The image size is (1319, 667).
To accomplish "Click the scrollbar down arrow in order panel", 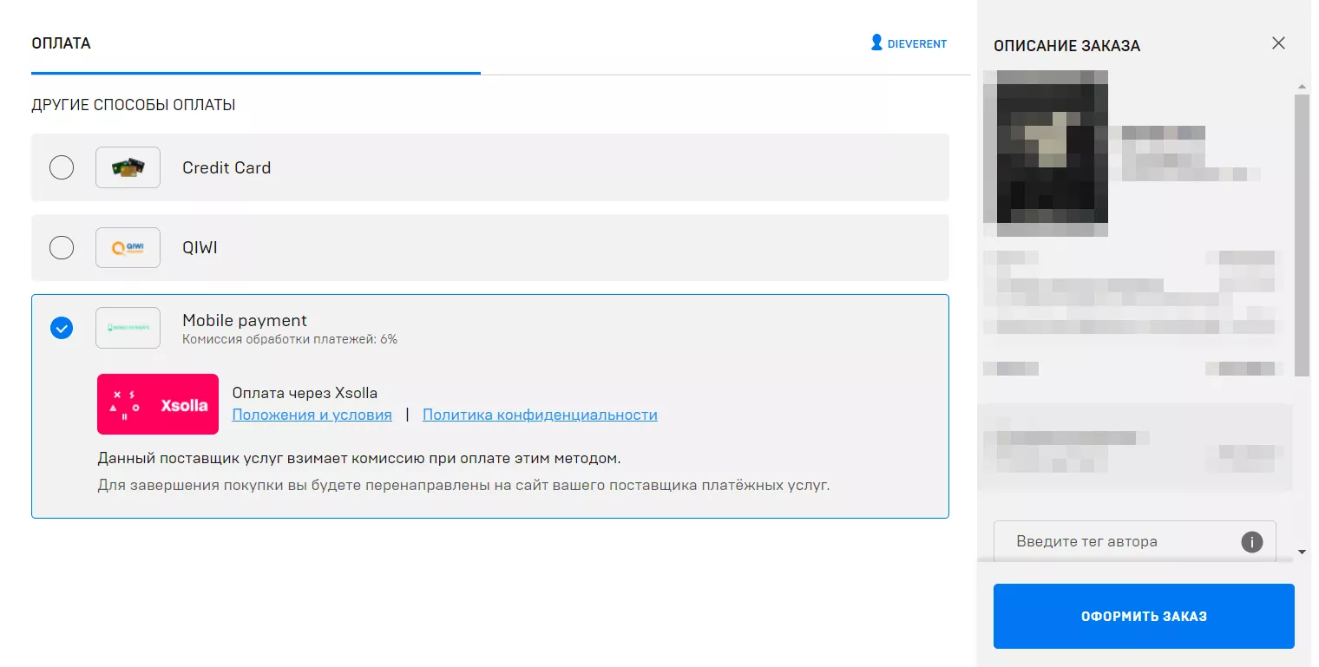I will (x=1302, y=552).
